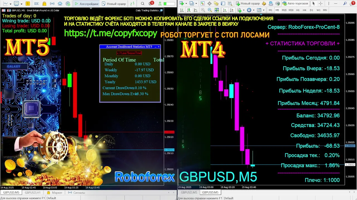The width and height of the screenshot is (357, 200).
Task: Open the Market Watch icon in MT4 toolbar
Action: 202,4
